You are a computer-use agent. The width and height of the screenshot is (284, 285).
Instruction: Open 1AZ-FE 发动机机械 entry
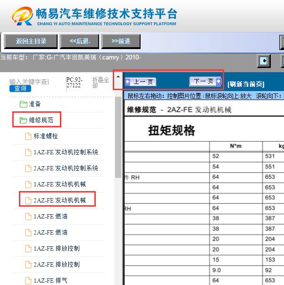coord(59,184)
